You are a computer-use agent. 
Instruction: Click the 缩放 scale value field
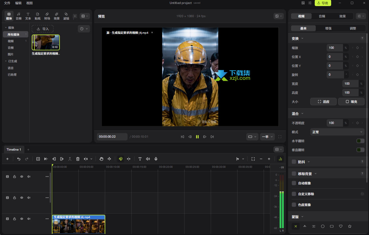point(335,48)
